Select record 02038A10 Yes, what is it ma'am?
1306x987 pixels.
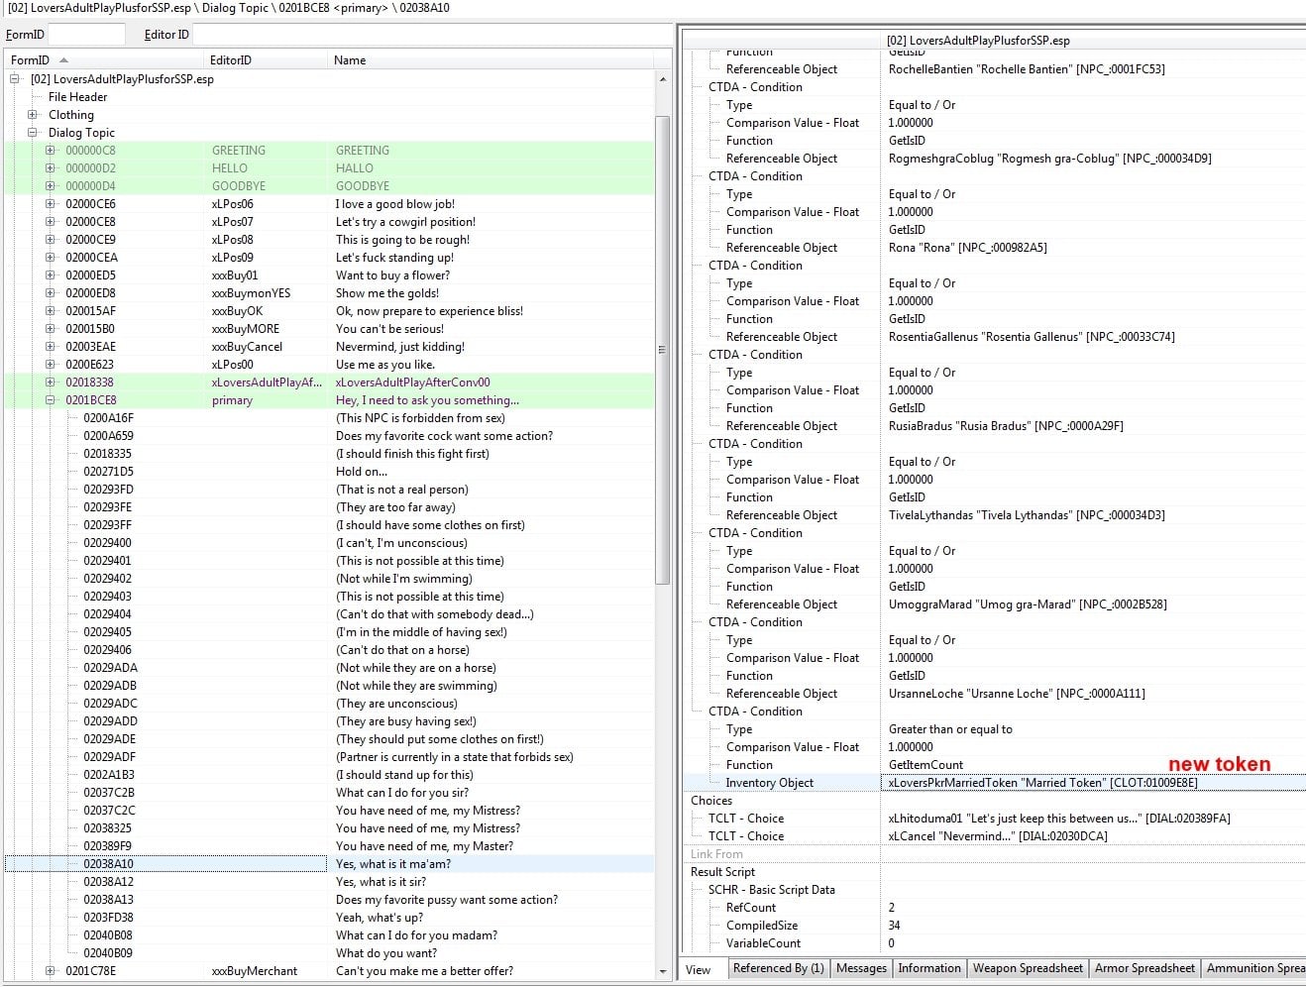pyautogui.click(x=329, y=864)
